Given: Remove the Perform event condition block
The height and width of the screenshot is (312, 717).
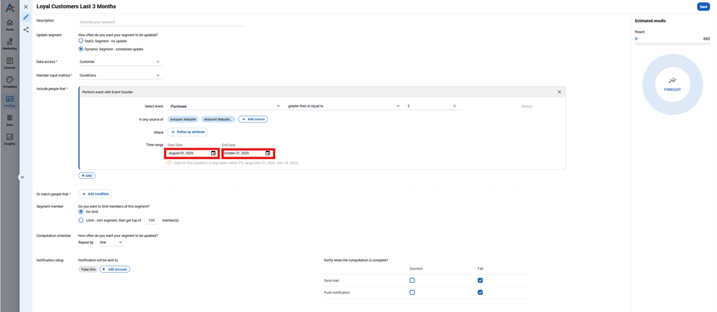Looking at the screenshot, I should (x=559, y=92).
